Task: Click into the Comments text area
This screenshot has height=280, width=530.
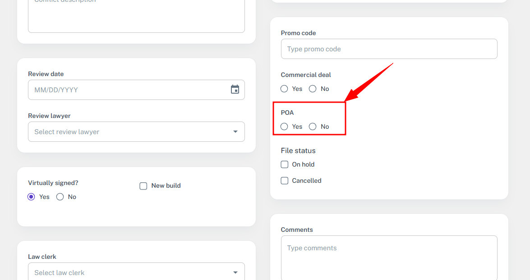Action: tap(389, 258)
